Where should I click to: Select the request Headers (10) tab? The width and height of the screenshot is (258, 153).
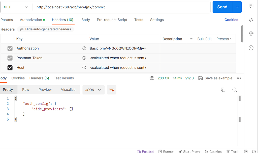62,20
